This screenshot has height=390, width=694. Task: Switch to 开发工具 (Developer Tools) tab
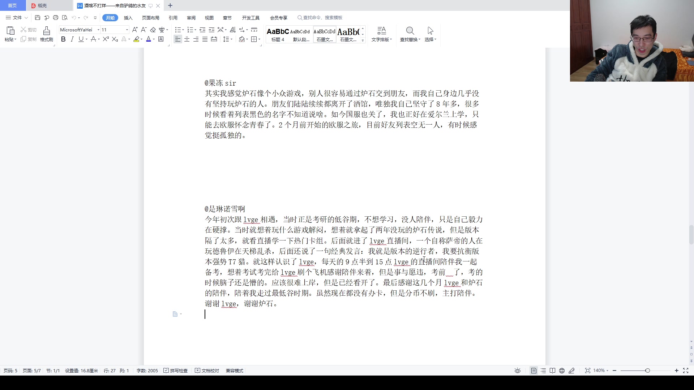coord(251,18)
